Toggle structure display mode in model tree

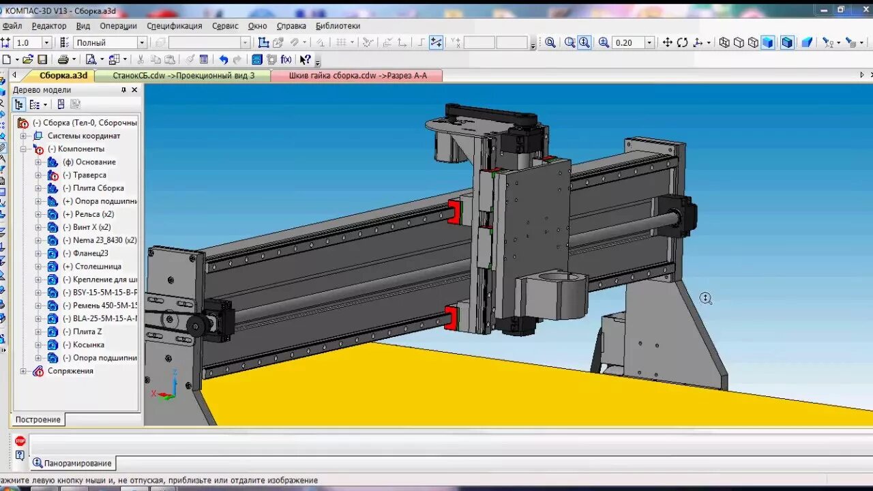(x=18, y=104)
